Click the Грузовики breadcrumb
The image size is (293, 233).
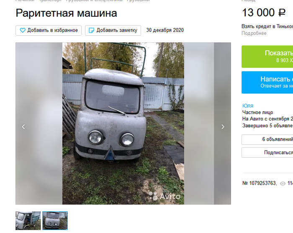pos(138,0)
